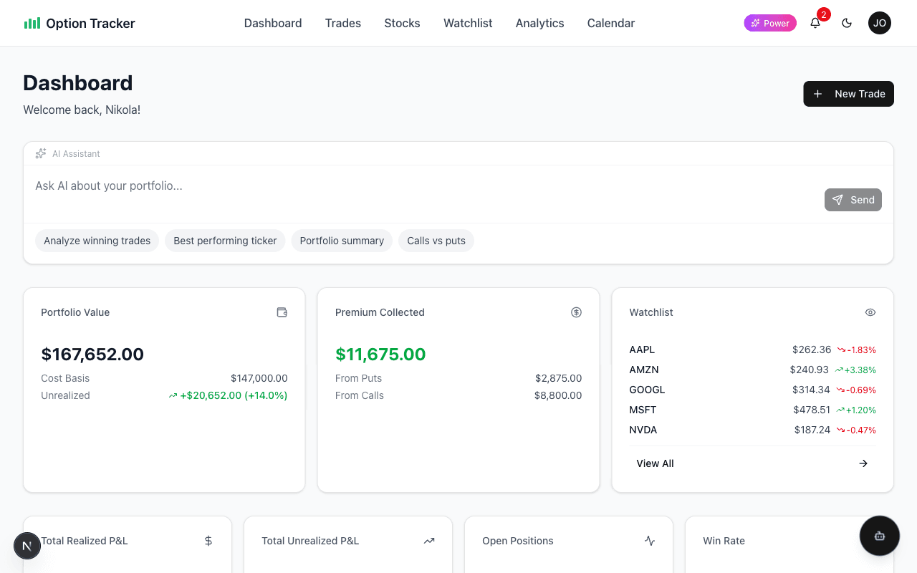Toggle dark mode with the moon icon
The width and height of the screenshot is (917, 573).
pyautogui.click(x=847, y=23)
